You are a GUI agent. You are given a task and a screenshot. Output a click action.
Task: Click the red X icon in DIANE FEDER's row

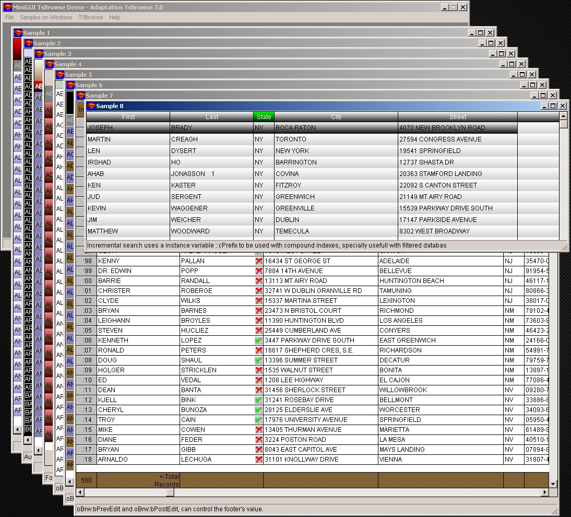click(x=258, y=439)
